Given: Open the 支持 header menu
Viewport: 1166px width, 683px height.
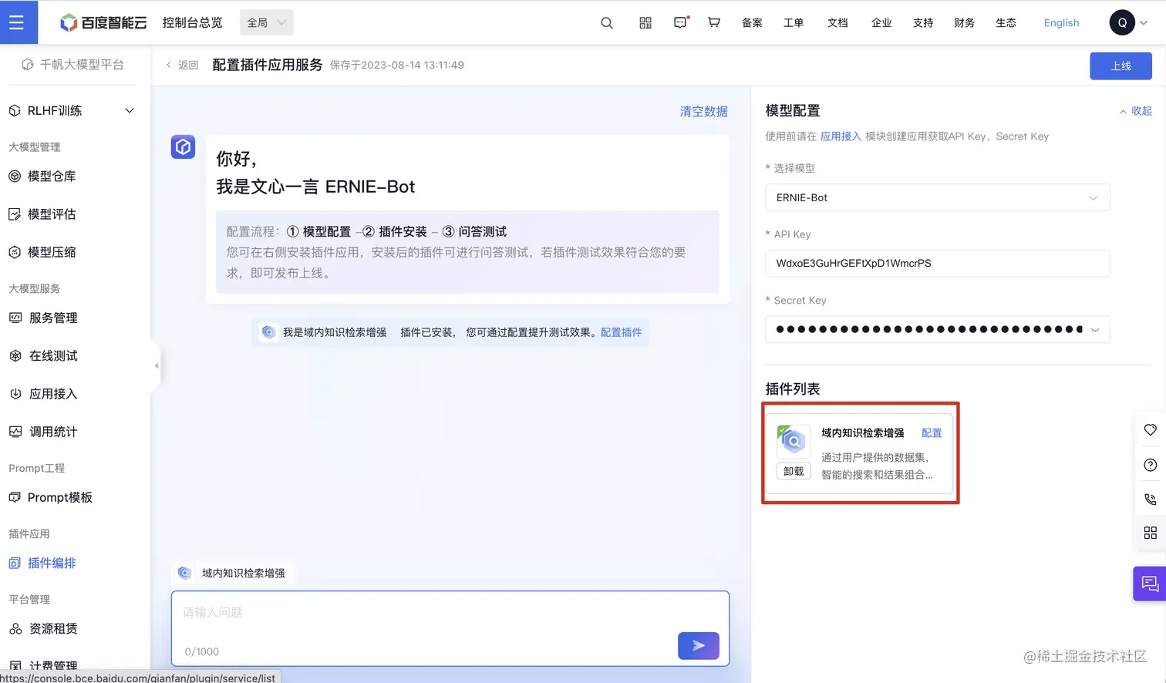Looking at the screenshot, I should [x=923, y=22].
